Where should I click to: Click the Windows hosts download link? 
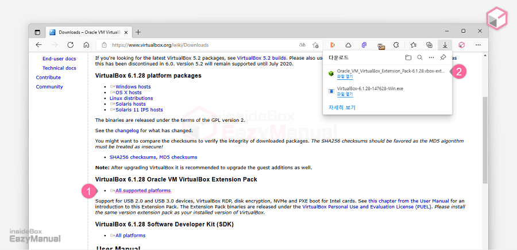coord(133,87)
